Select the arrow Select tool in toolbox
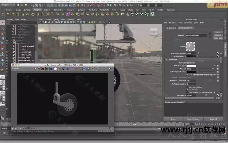 [x=3, y=23]
